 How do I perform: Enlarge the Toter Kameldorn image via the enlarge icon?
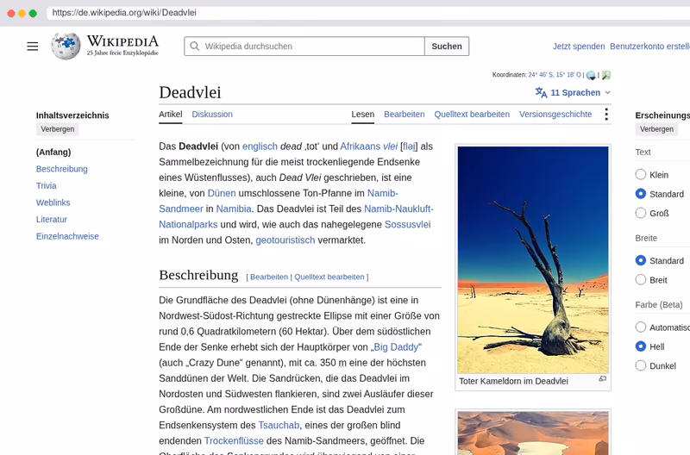pos(602,379)
